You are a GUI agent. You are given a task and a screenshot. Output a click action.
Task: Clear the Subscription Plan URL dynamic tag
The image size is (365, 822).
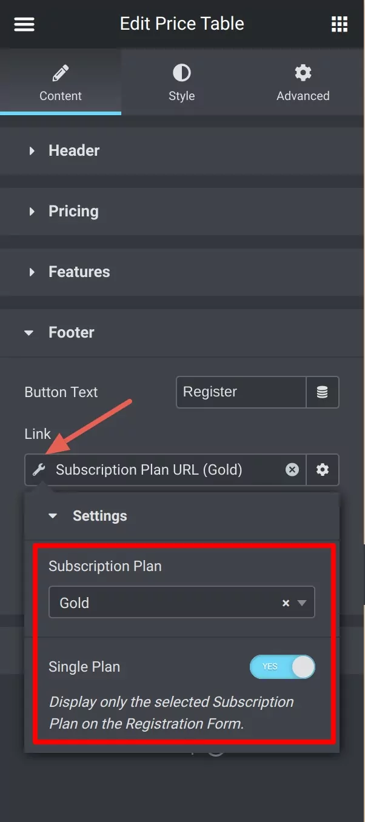click(292, 470)
